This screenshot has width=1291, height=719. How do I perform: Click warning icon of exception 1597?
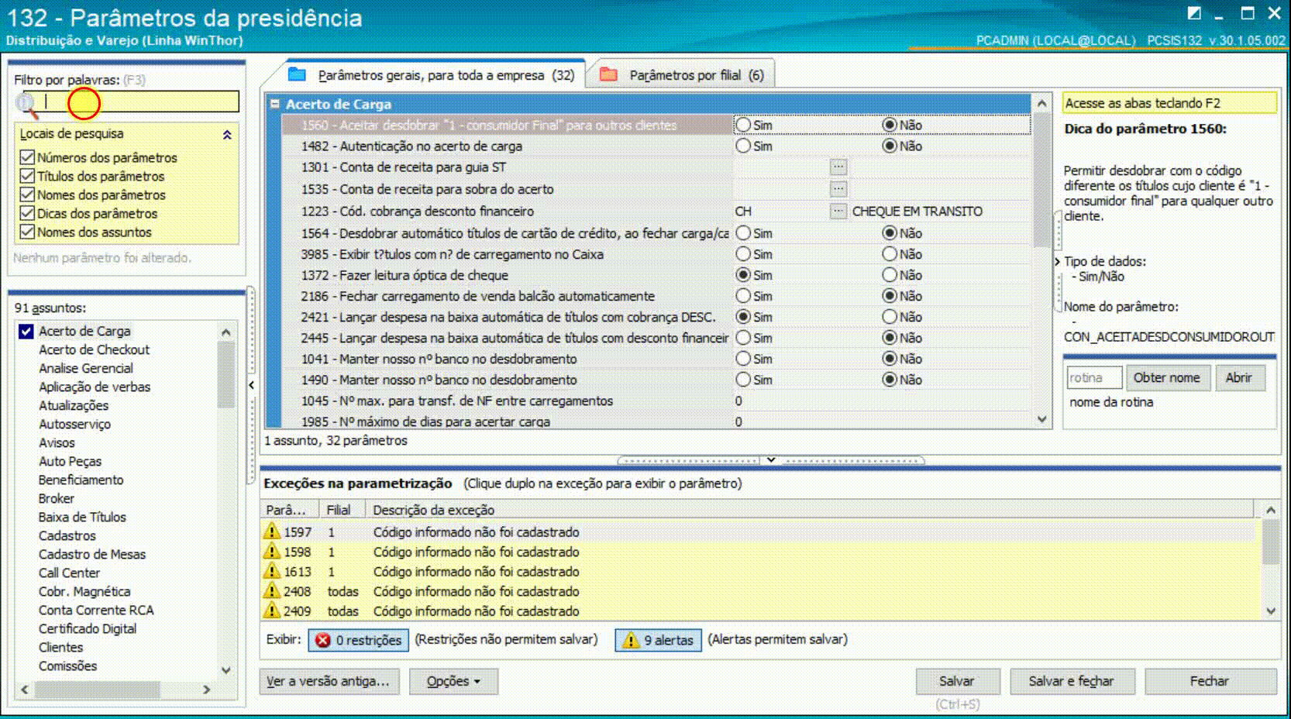[x=271, y=532]
